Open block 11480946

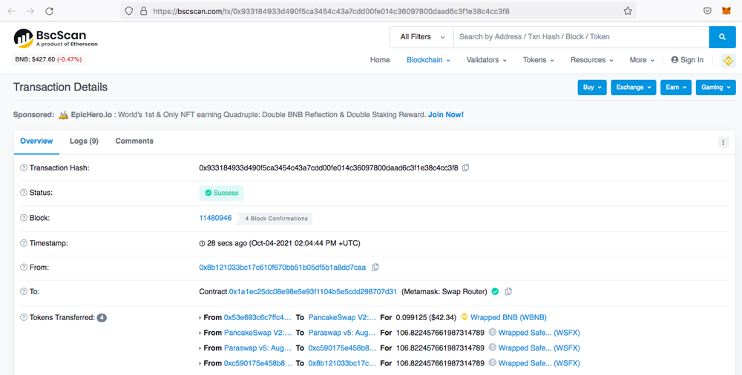tap(215, 218)
